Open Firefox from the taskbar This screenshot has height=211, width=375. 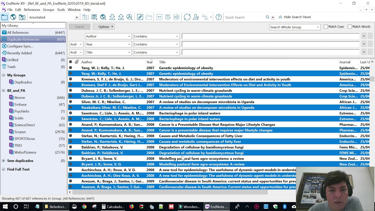[131, 207]
